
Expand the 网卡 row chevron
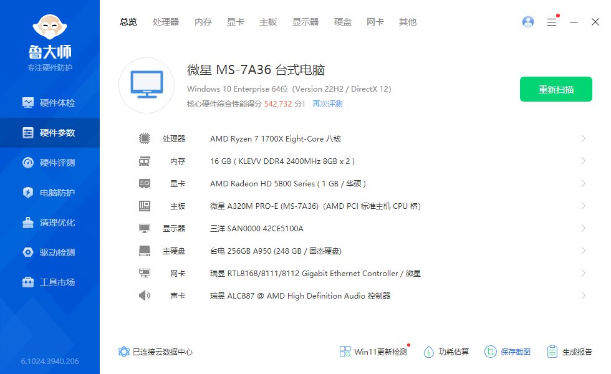coord(584,273)
